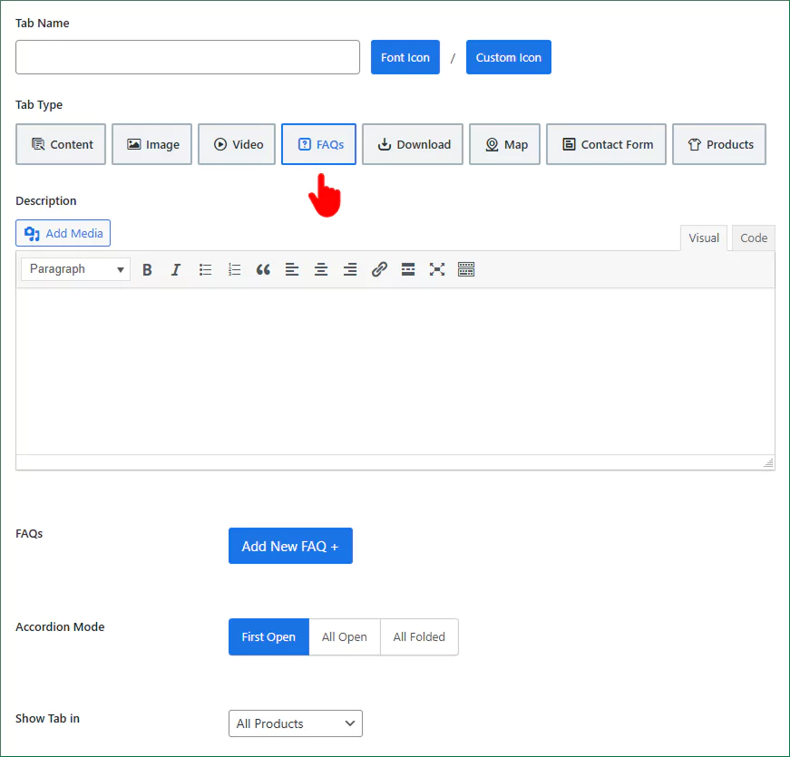Image resolution: width=790 pixels, height=757 pixels.
Task: Select the Contact Form tab type
Action: pos(607,144)
